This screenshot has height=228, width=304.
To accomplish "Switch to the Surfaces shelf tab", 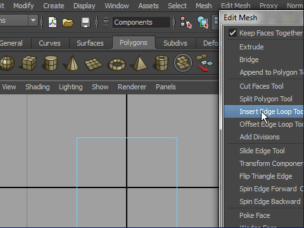I will point(90,43).
